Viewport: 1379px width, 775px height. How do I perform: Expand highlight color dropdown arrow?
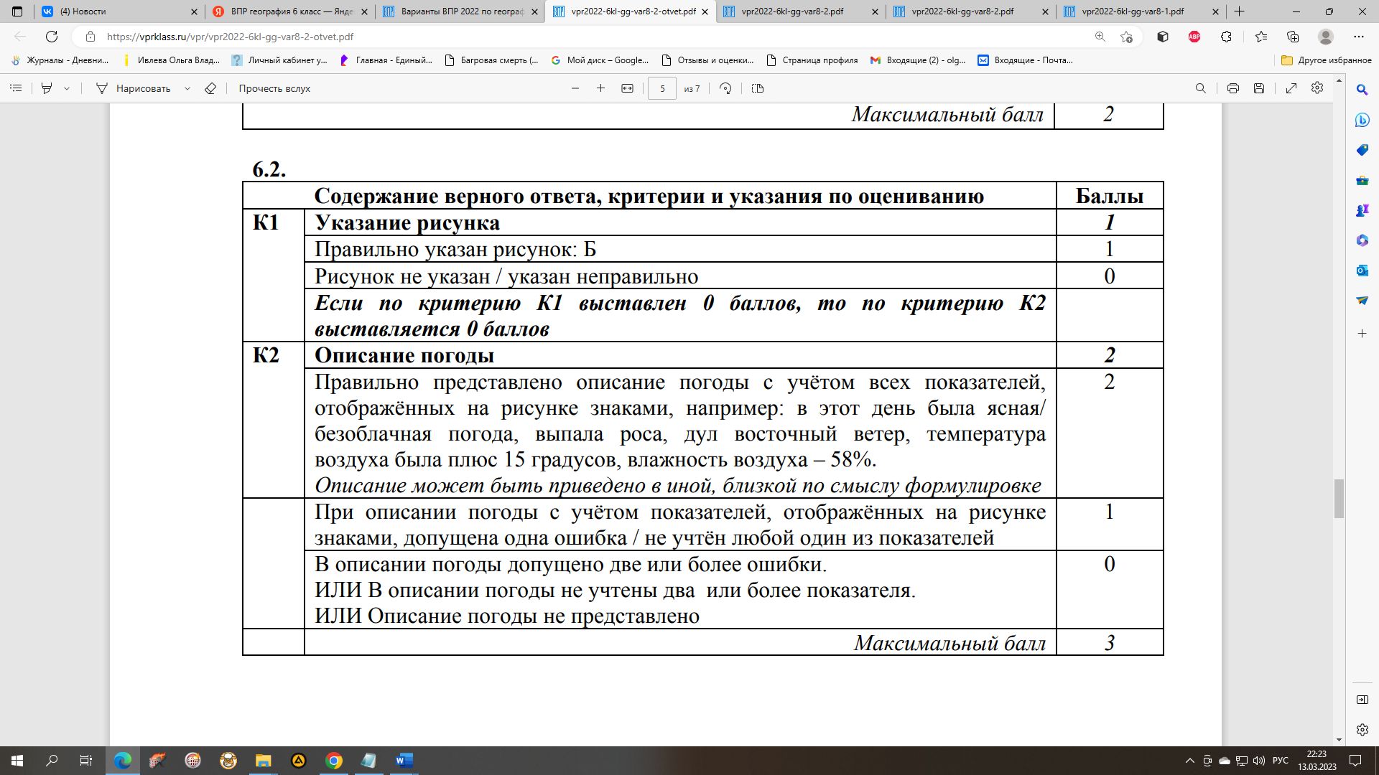67,88
